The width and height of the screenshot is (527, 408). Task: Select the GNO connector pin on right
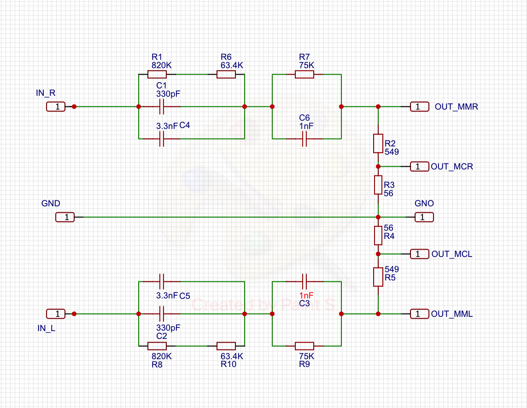(424, 217)
